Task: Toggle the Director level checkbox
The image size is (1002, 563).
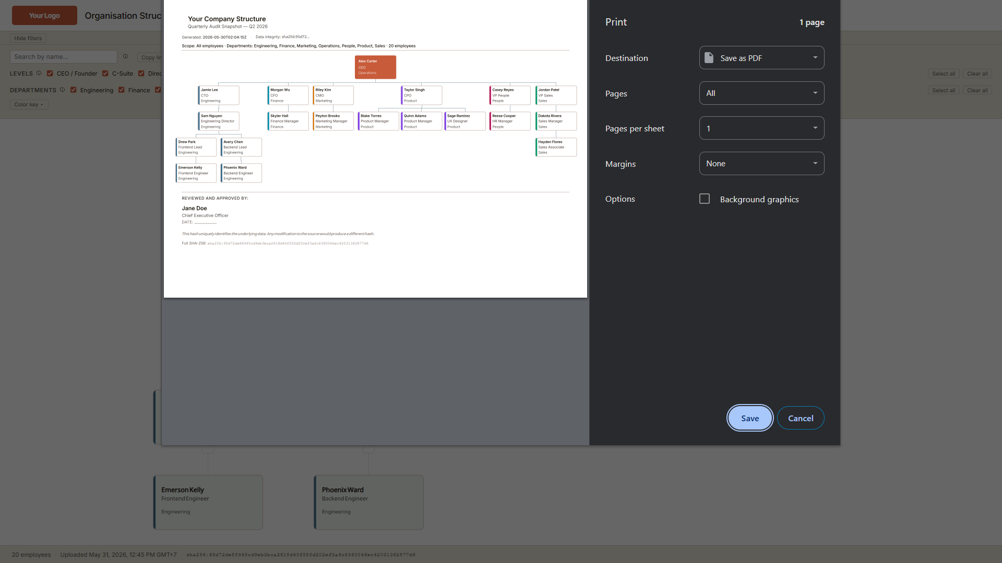Action: point(141,74)
